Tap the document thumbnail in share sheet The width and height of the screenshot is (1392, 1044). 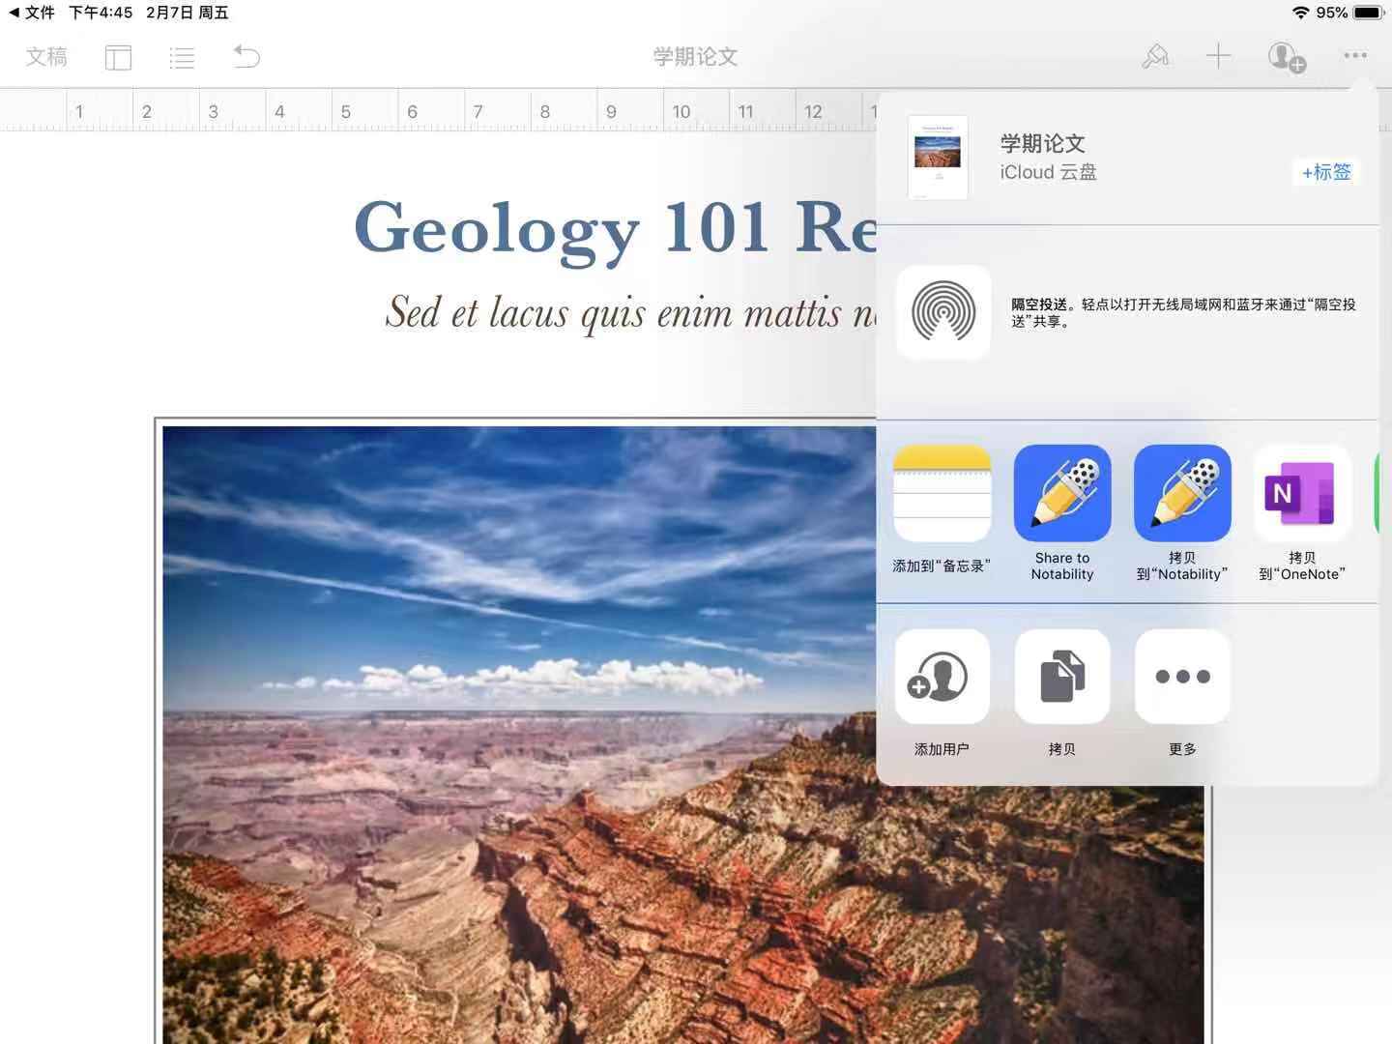[x=938, y=158]
